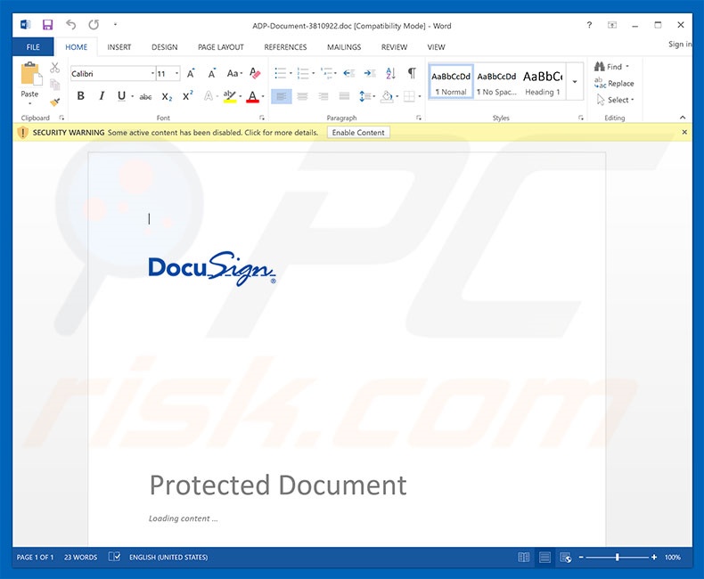The width and height of the screenshot is (704, 579).
Task: Grow font size with the larger A
Action: pyautogui.click(x=191, y=74)
